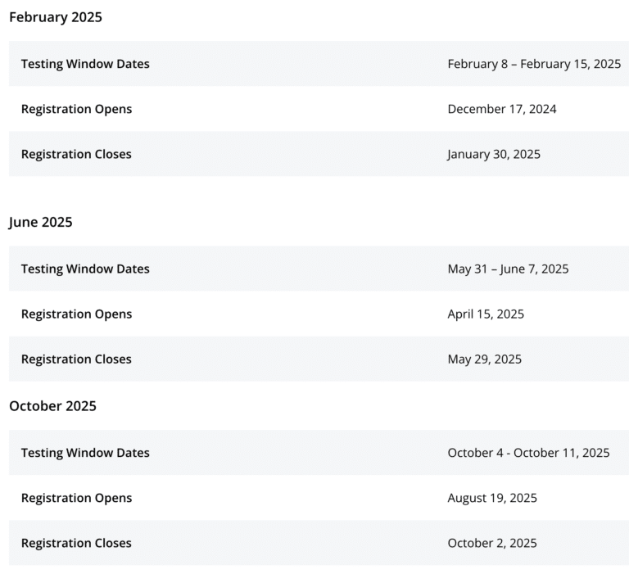Select the August 19, 2025 opening date
The width and height of the screenshot is (629, 583).
492,498
